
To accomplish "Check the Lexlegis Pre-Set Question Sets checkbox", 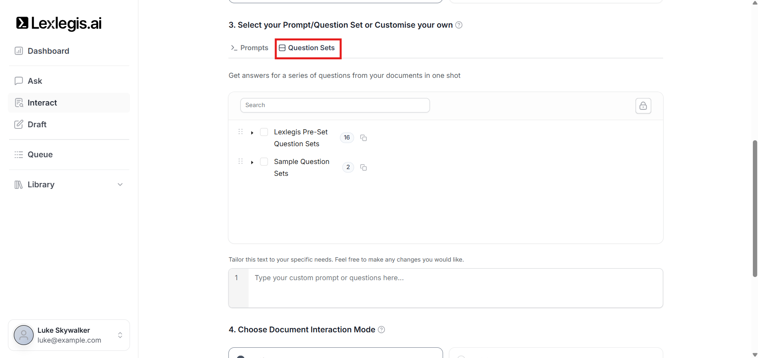I will 264,132.
